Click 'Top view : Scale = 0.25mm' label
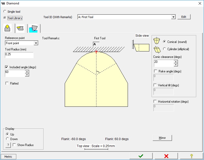The width and height of the screenshot is (204, 160). click(x=96, y=146)
